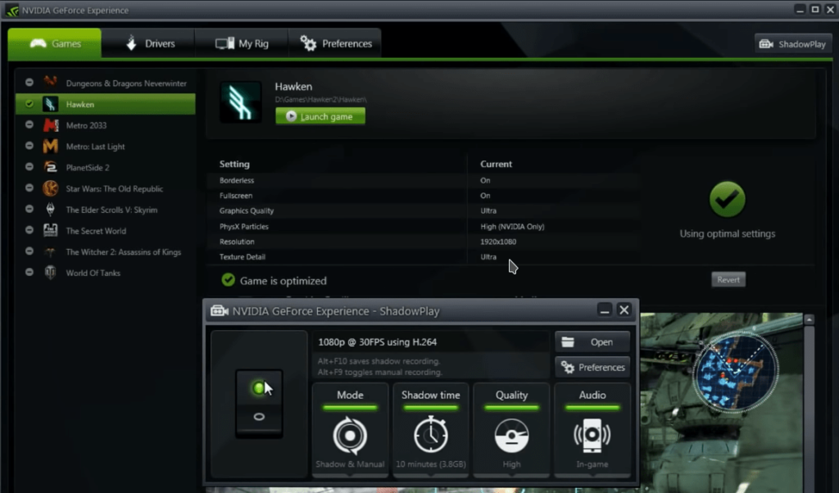Image resolution: width=839 pixels, height=493 pixels.
Task: Click the Hawken gameplay screenshot thumbnail
Action: [x=721, y=403]
